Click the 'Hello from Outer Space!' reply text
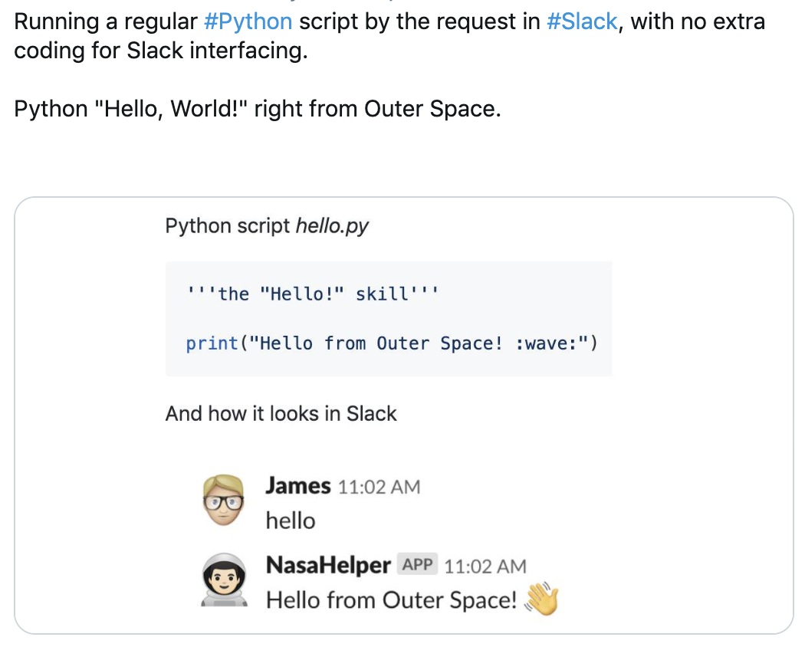This screenshot has width=805, height=647. pyautogui.click(x=391, y=599)
